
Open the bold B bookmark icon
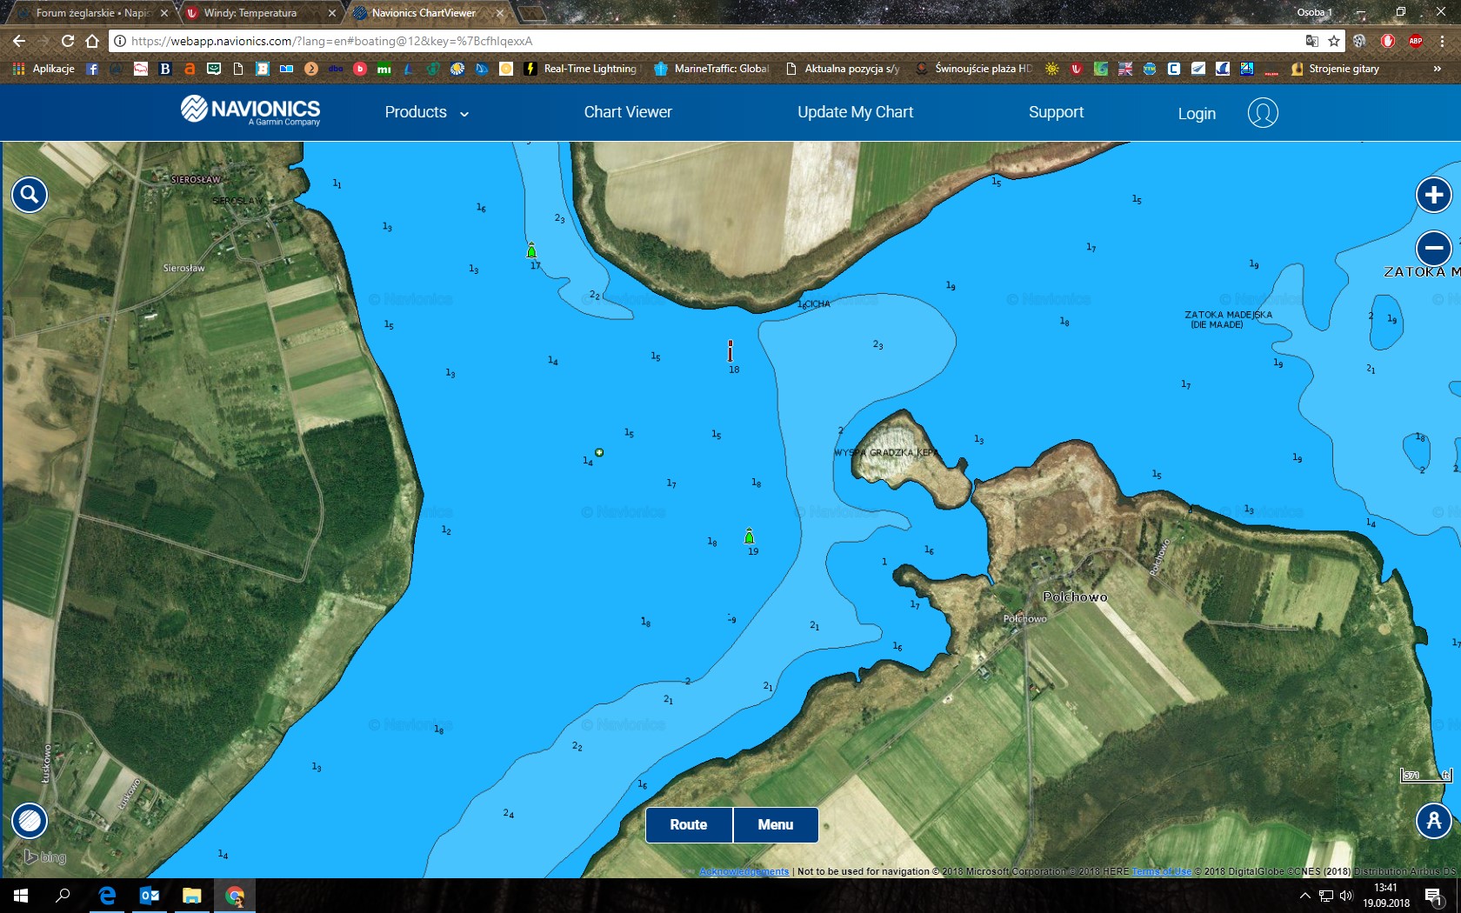point(165,69)
